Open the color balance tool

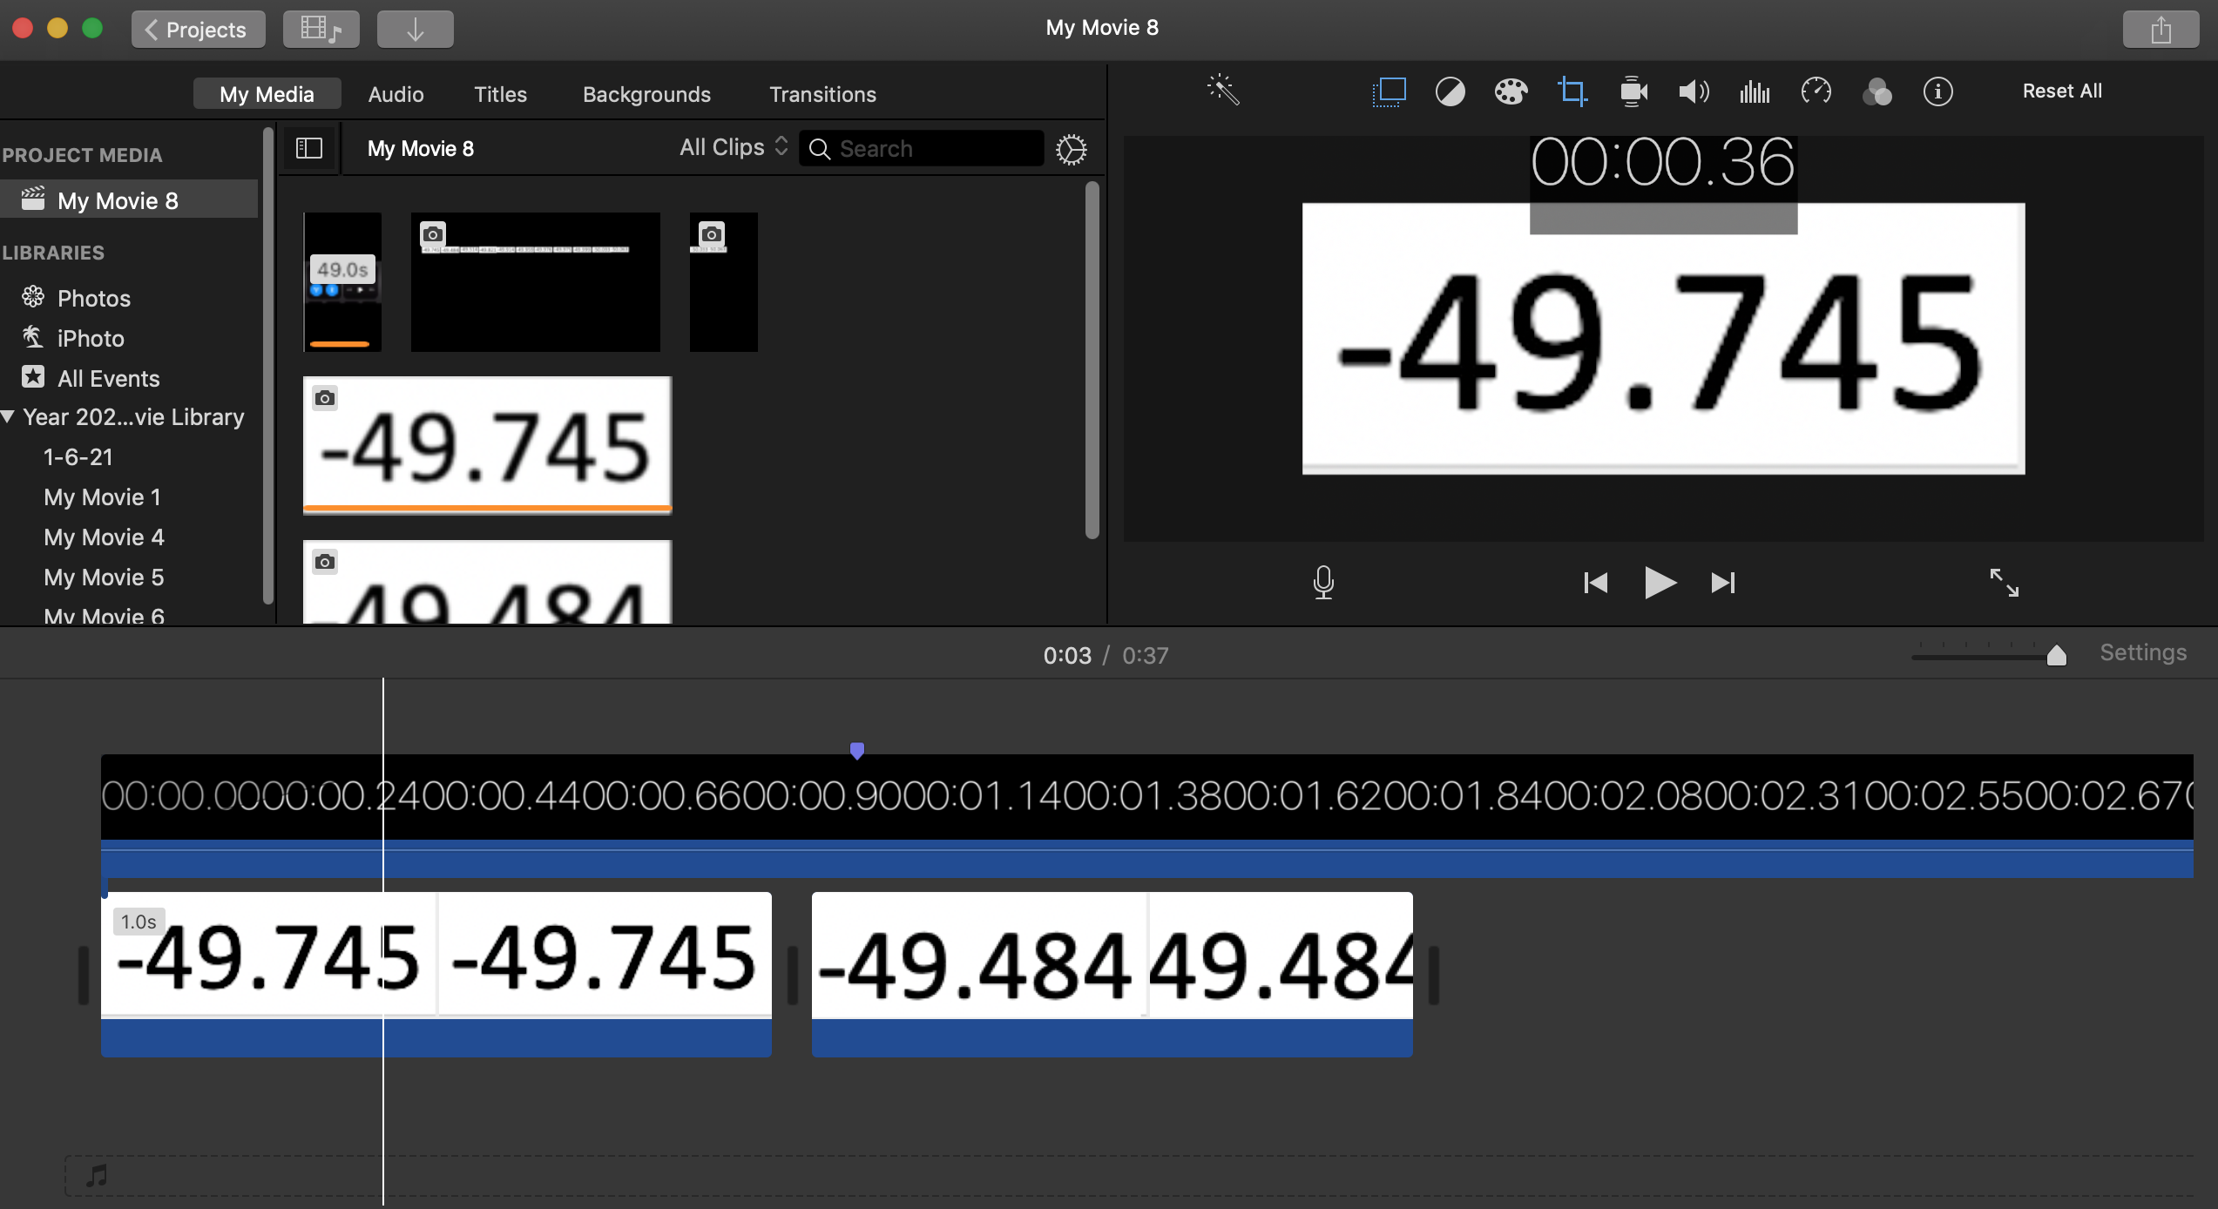1450,91
